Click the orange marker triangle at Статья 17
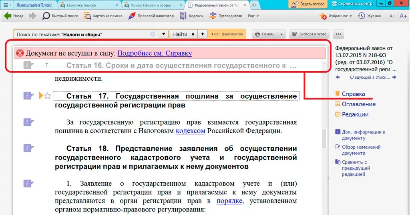This screenshot has height=215, width=410. 41,96
